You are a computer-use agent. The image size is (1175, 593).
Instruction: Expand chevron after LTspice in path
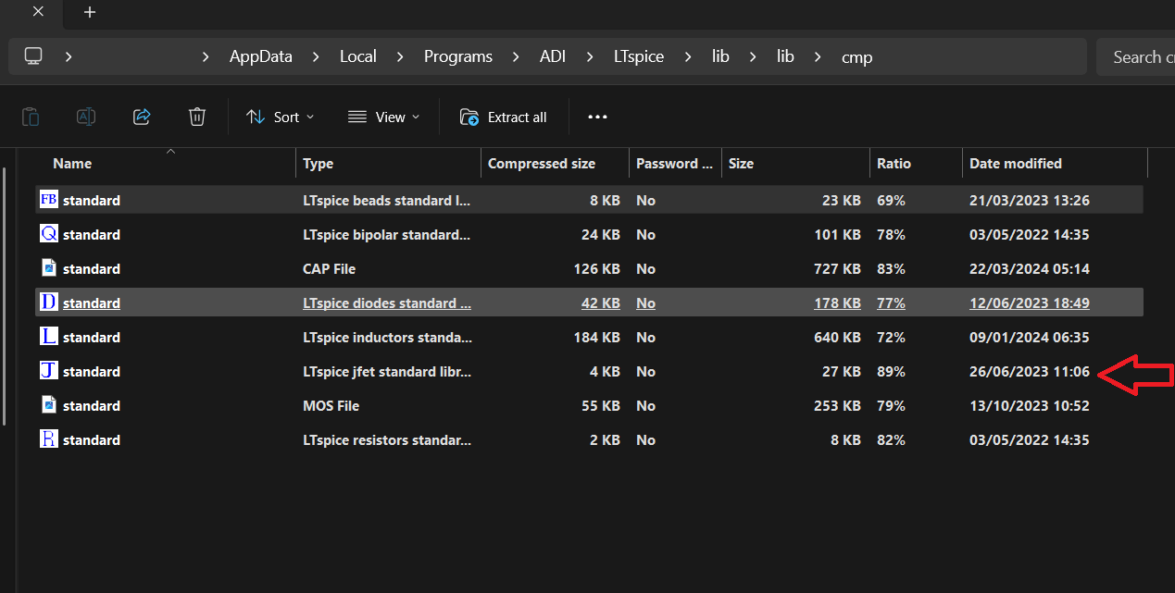point(688,56)
